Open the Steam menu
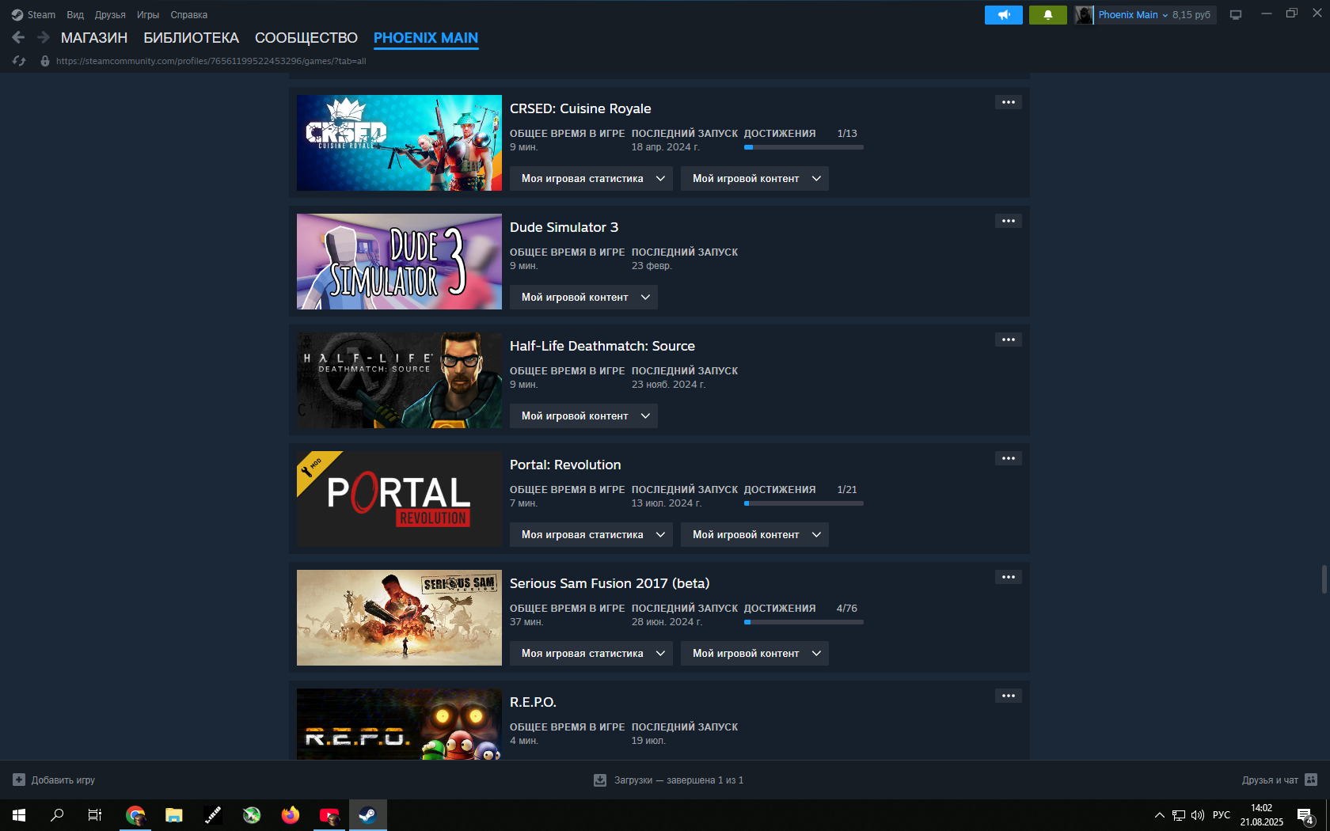The width and height of the screenshot is (1330, 831). 34,15
